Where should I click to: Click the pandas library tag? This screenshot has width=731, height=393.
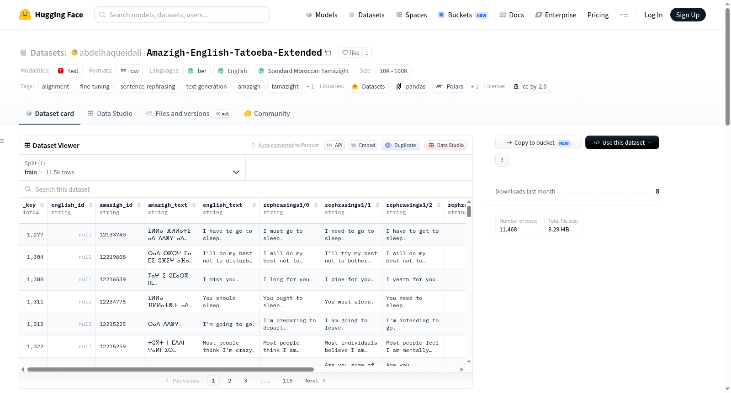410,86
